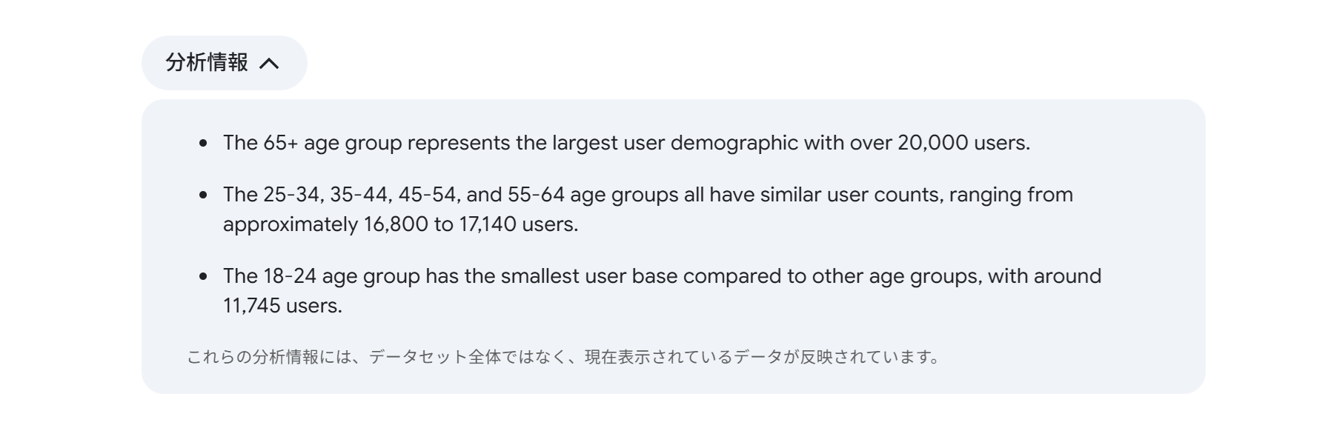Click the bullet before the 18-24 insight
This screenshot has height=428, width=1334.
pos(204,276)
